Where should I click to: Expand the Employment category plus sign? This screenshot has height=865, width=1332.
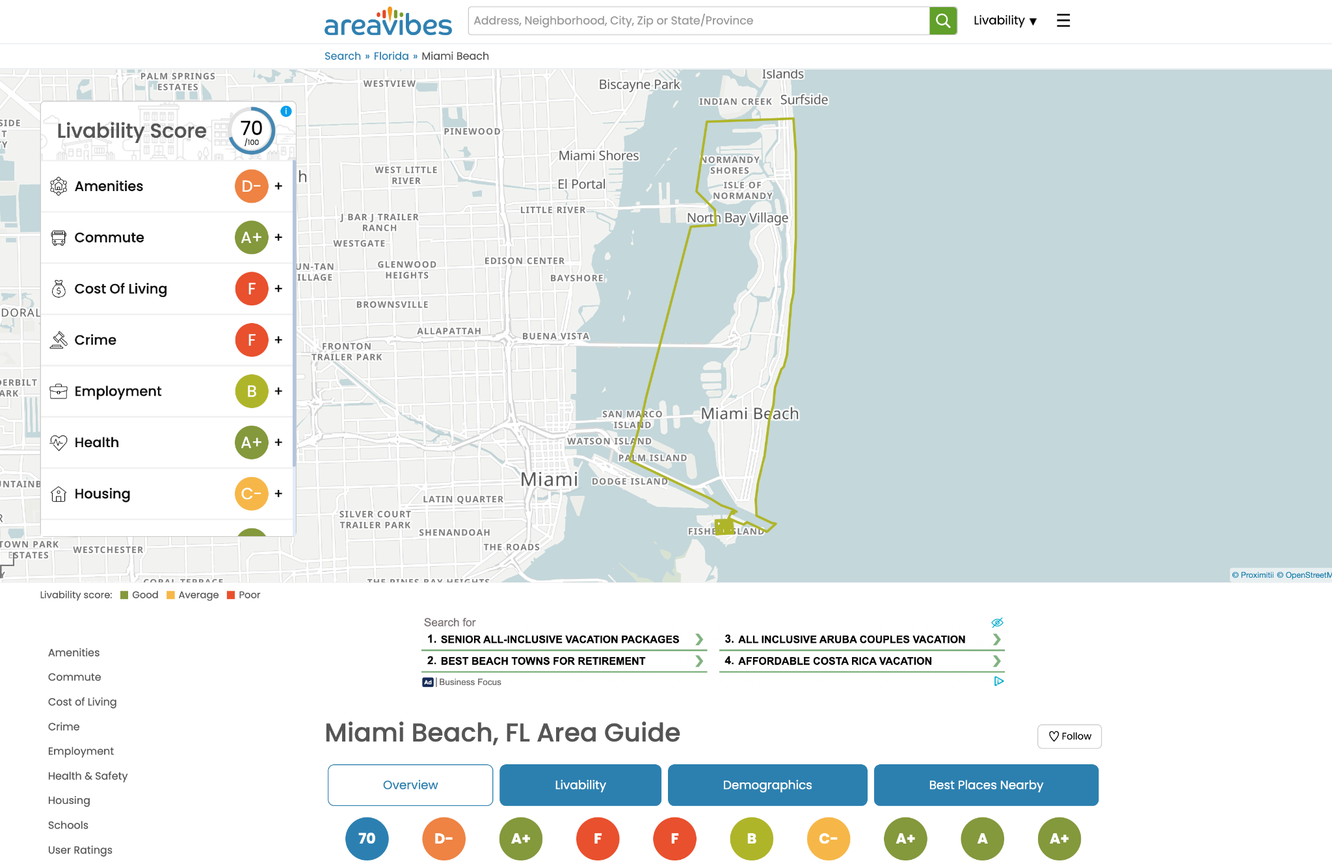click(278, 391)
